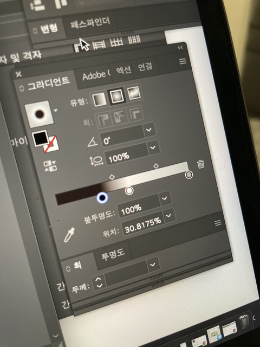The width and height of the screenshot is (260, 347).
Task: Click the 위치 field showing 30.8175%
Action: click(143, 224)
